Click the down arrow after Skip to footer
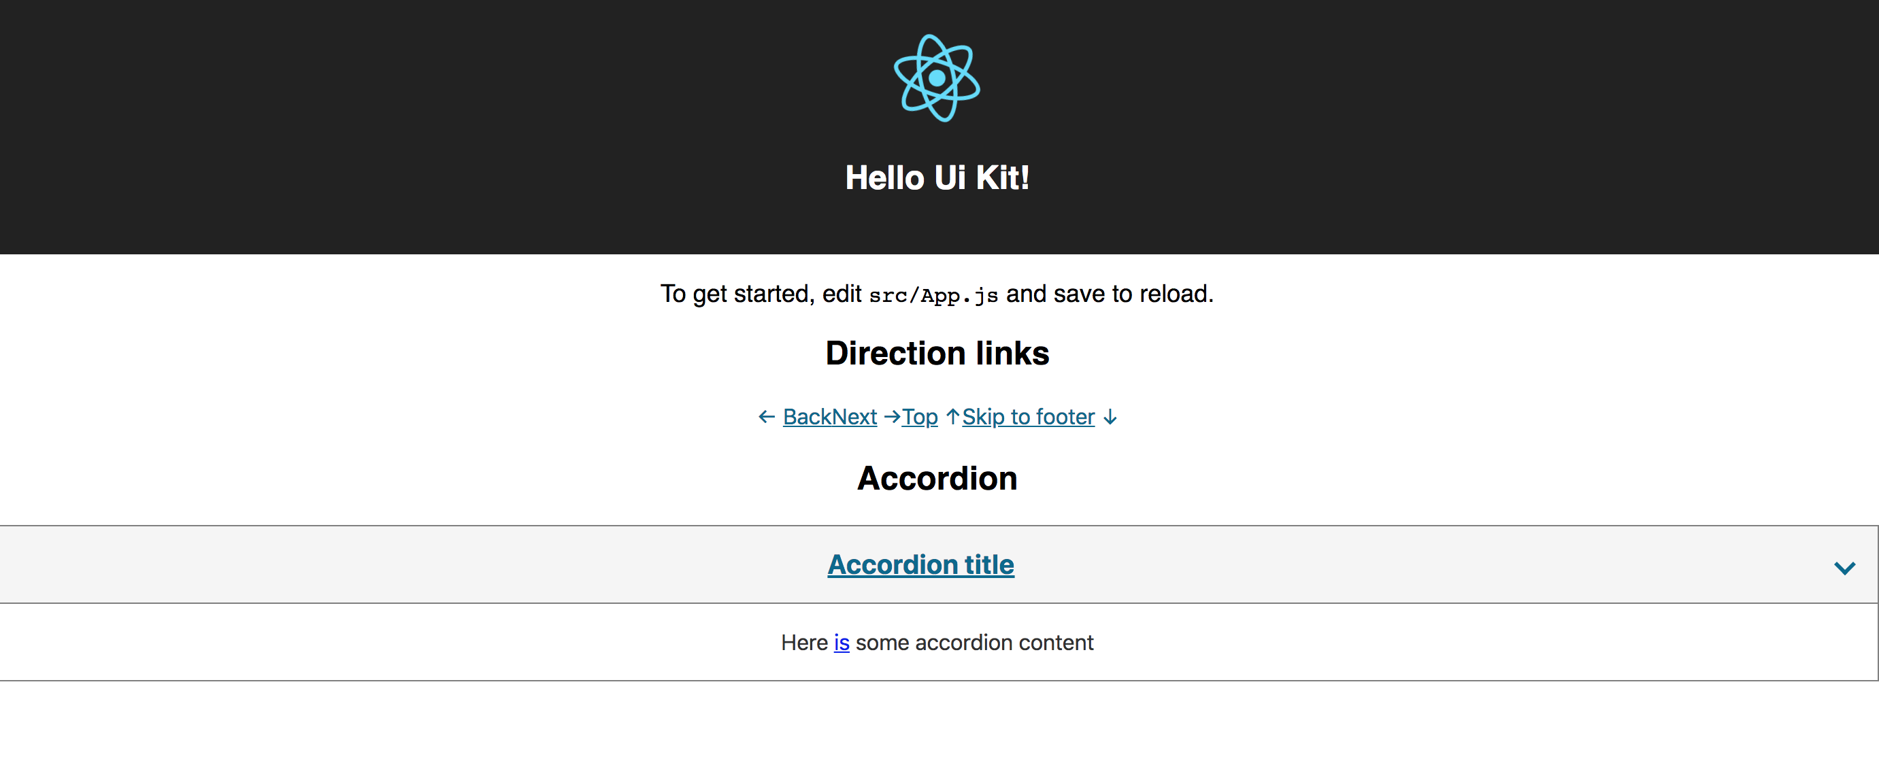The image size is (1879, 763). pos(1110,416)
